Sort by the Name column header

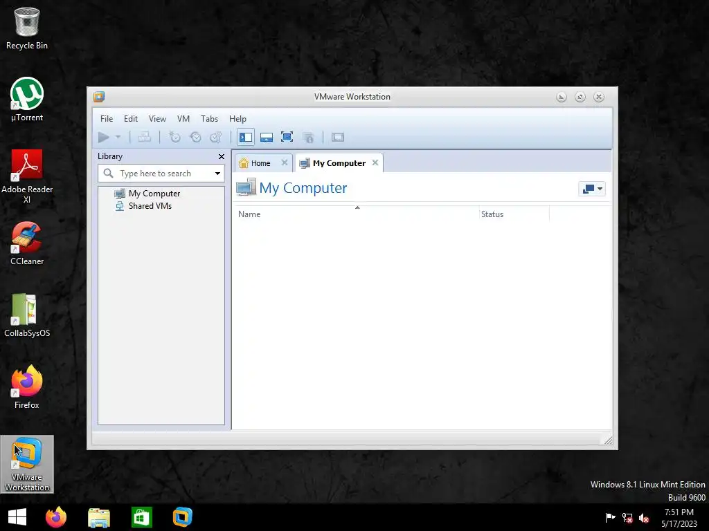pos(357,214)
